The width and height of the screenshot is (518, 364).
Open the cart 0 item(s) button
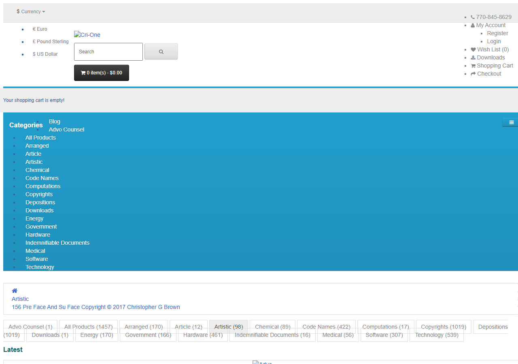click(x=102, y=73)
